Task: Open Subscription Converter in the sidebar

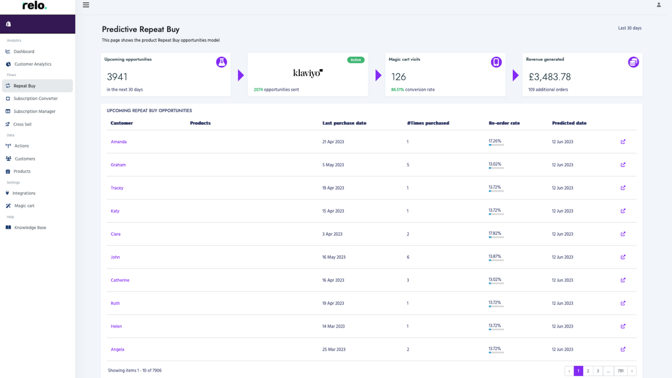Action: click(36, 99)
